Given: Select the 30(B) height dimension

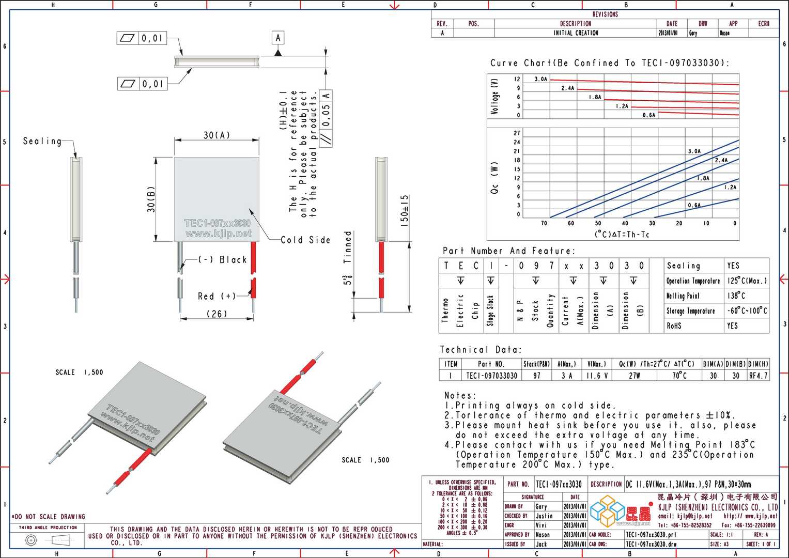Looking at the screenshot, I should click(x=151, y=199).
